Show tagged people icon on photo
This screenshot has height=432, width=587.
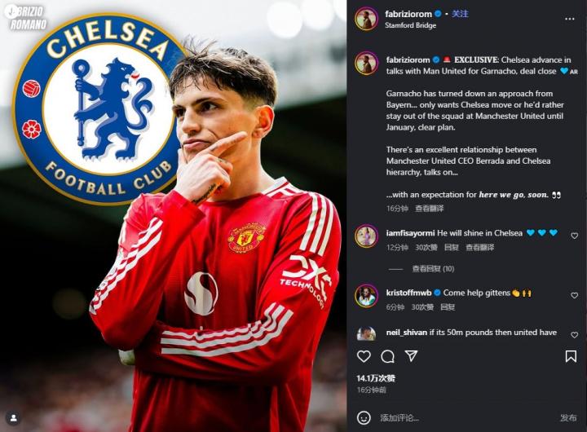click(12, 418)
